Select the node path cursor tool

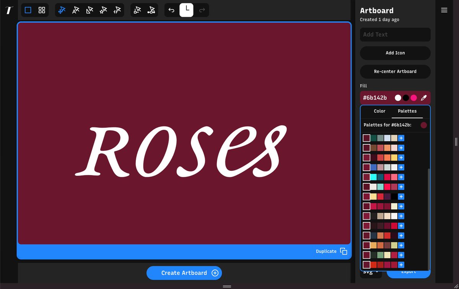click(x=151, y=10)
